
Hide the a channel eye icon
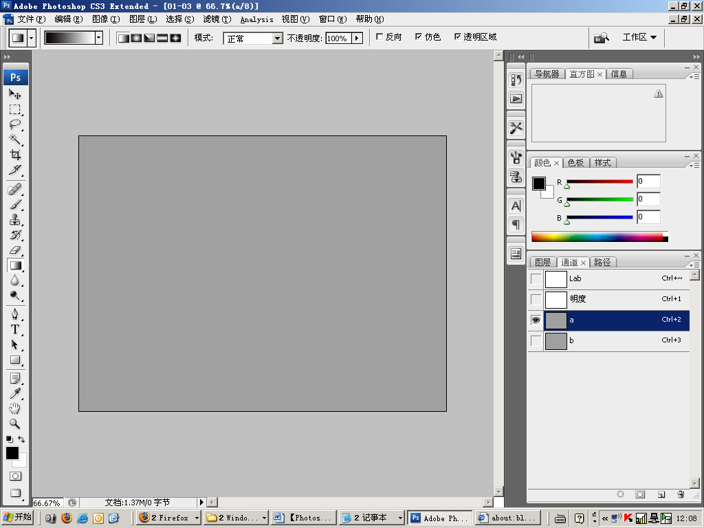[x=536, y=320]
